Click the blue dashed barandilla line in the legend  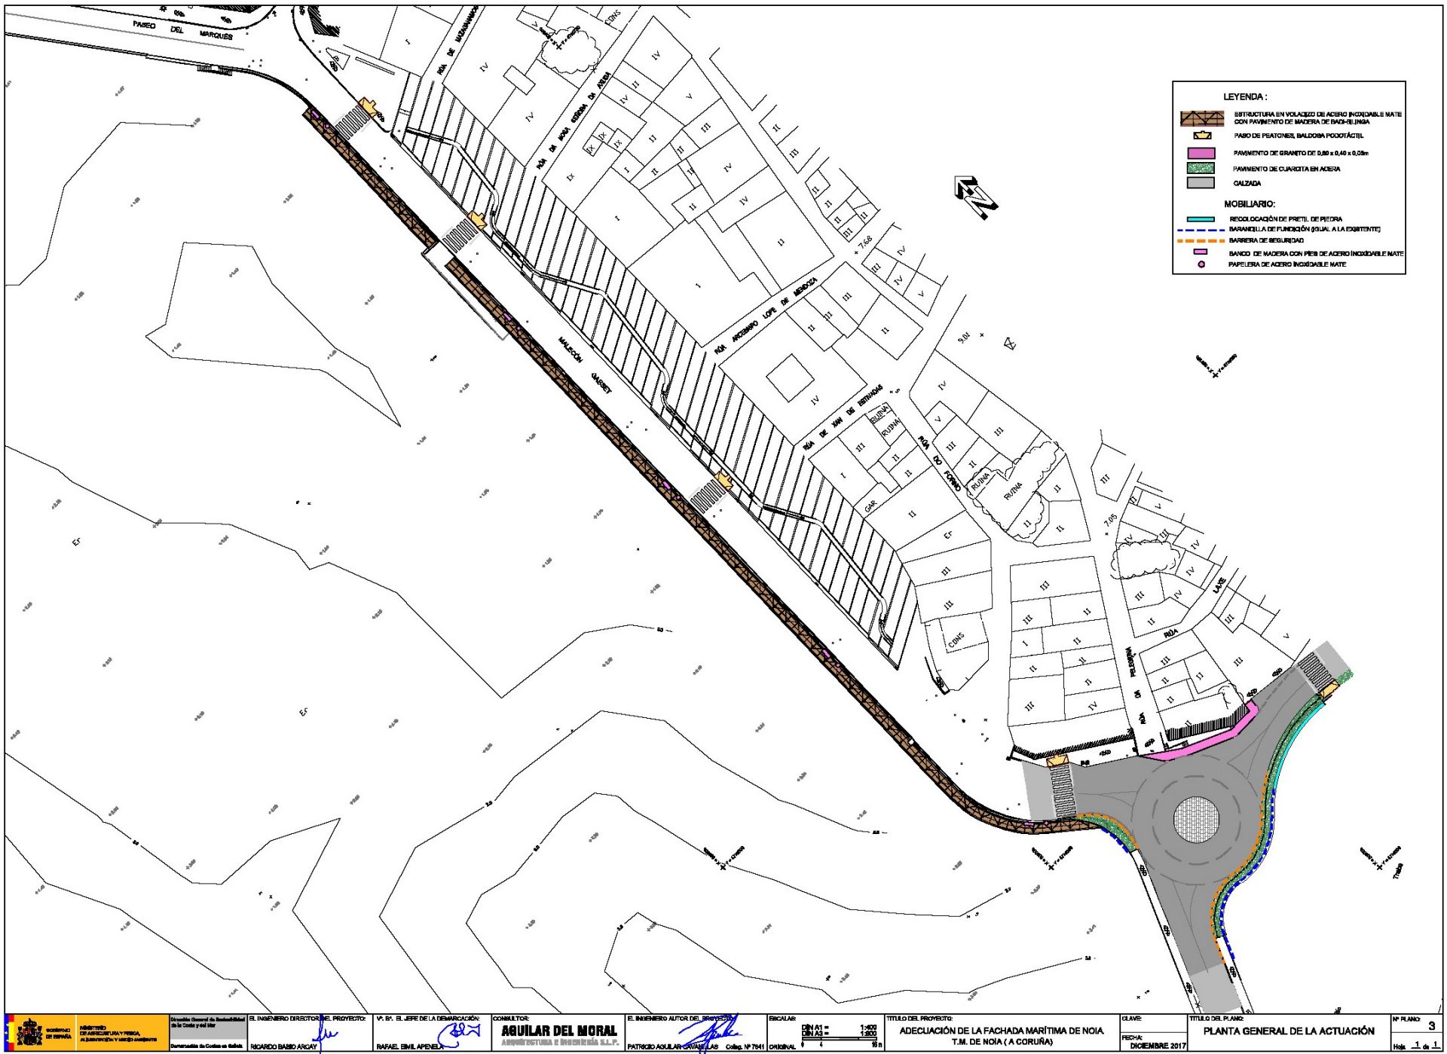[1201, 229]
